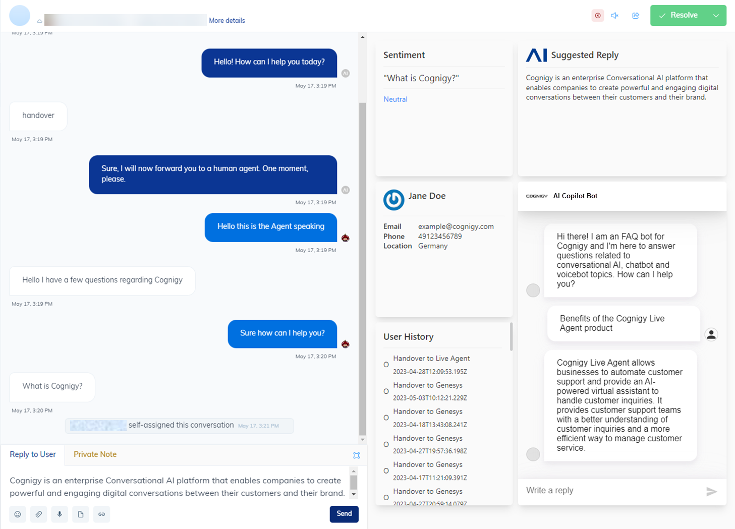Viewport: 735px width, 529px height.
Task: Attach a file with the paperclip icon
Action: (x=39, y=514)
